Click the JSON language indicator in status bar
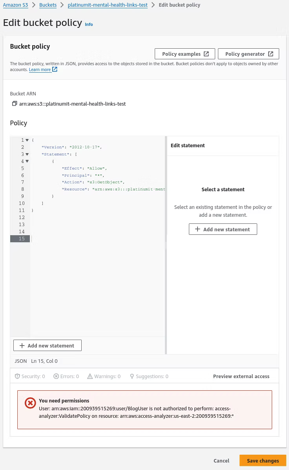The width and height of the screenshot is (289, 470). [x=21, y=361]
